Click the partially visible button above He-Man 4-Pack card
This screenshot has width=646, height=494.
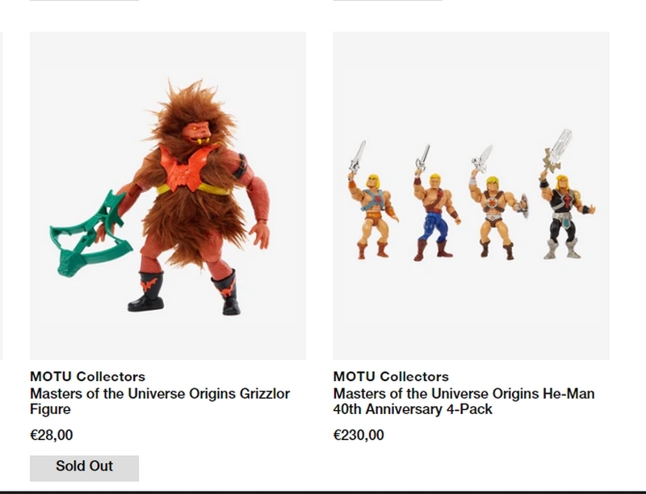coord(388,1)
